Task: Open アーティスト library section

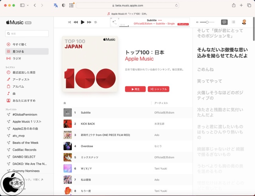Action: tap(27, 79)
